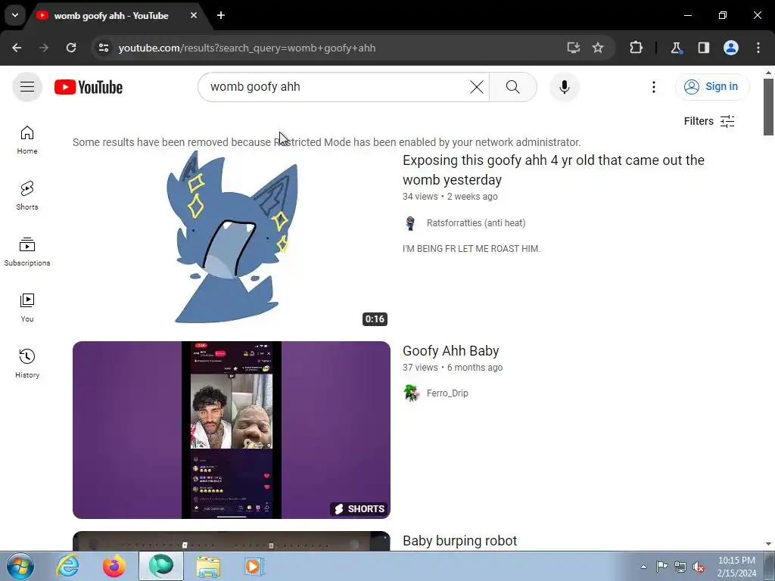This screenshot has height=581, width=775.
Task: Click the scrollbar down arrow
Action: [x=768, y=544]
